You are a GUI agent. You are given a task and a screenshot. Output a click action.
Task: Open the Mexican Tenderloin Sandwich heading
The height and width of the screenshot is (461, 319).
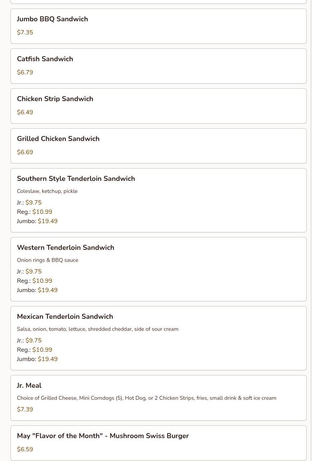coord(65,317)
